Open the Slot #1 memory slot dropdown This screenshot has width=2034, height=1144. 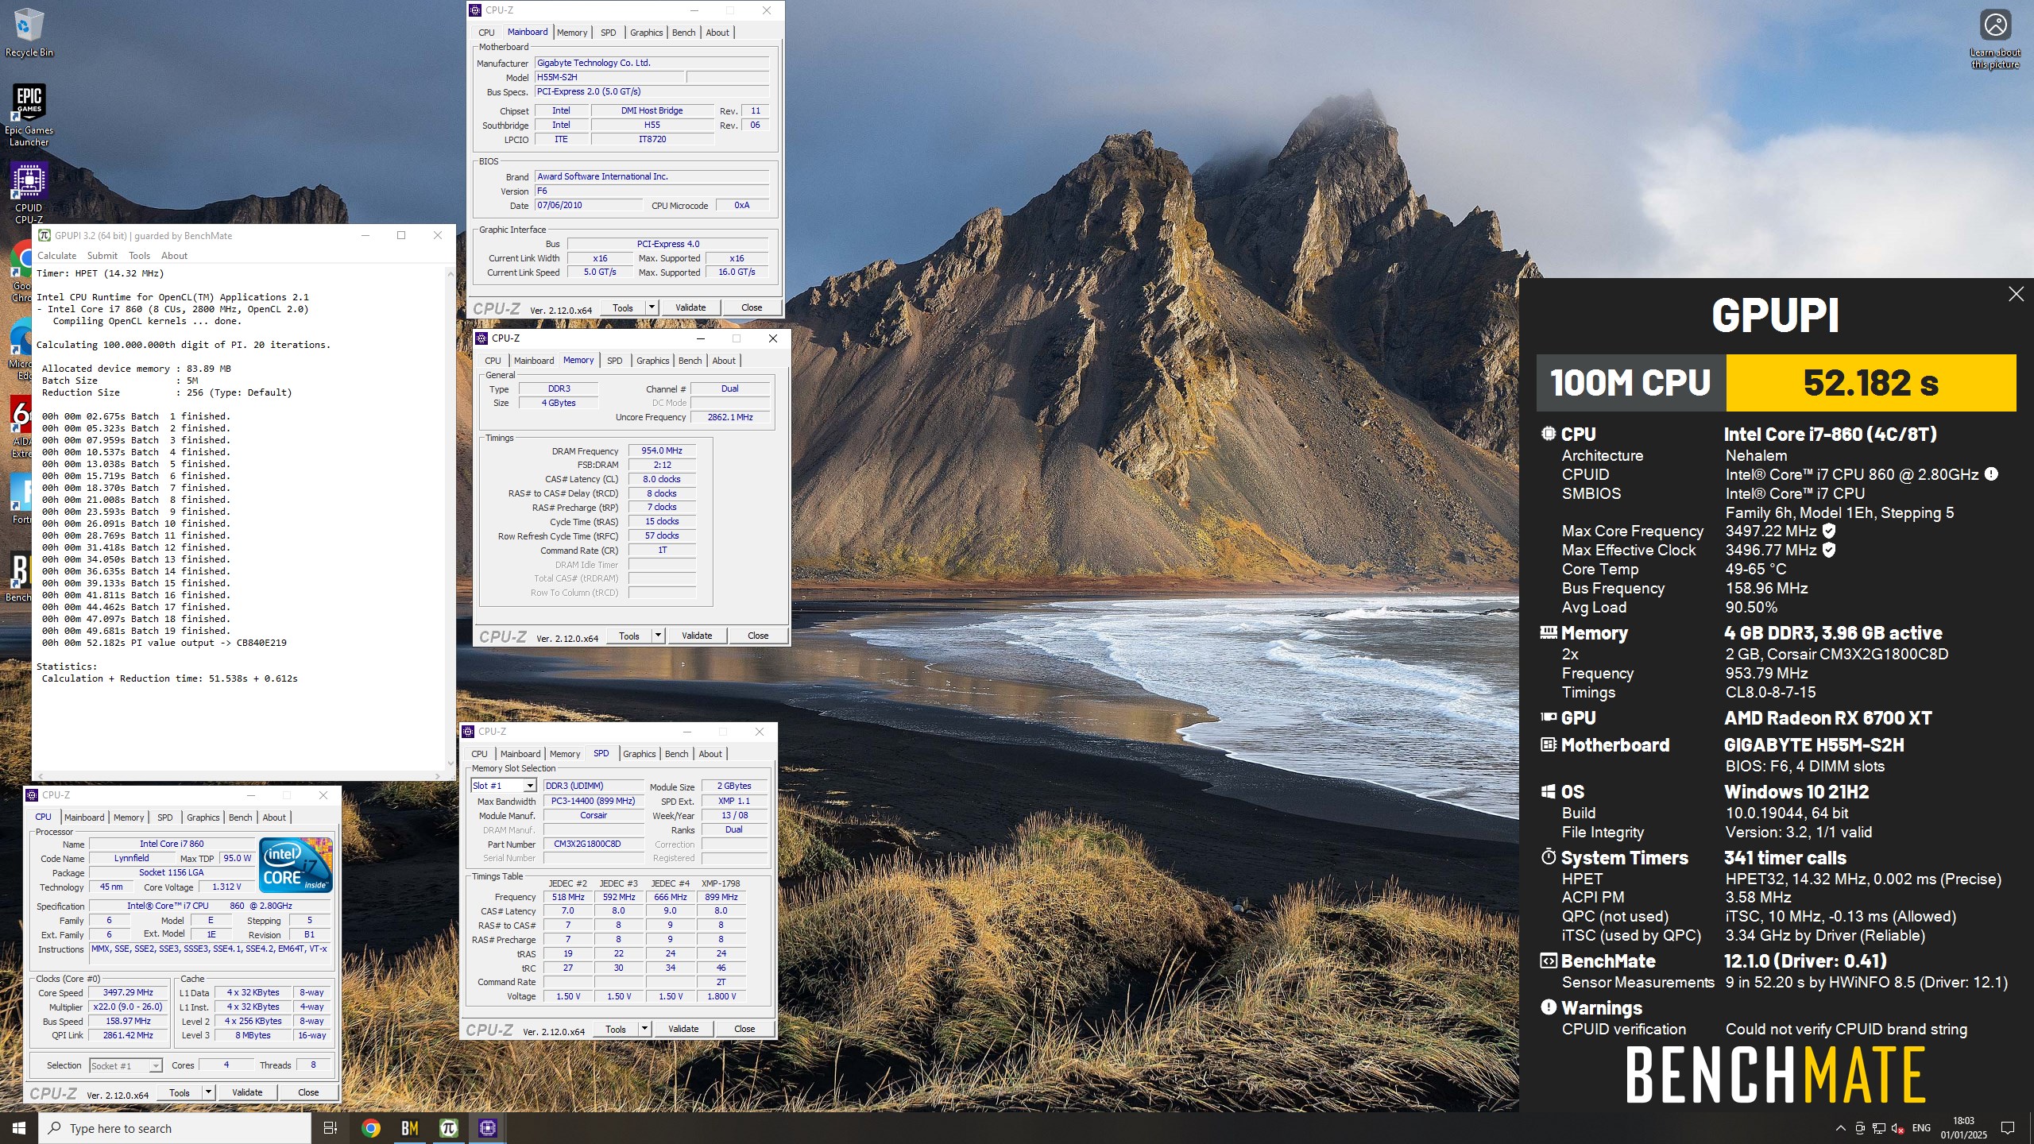pos(504,786)
